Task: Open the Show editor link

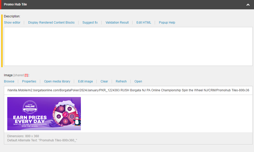Action: click(x=12, y=23)
